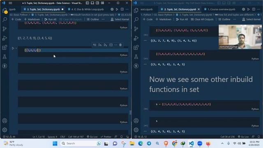Switch to '4. If, Else & While Loop.ipynb' tab

tap(86, 9)
